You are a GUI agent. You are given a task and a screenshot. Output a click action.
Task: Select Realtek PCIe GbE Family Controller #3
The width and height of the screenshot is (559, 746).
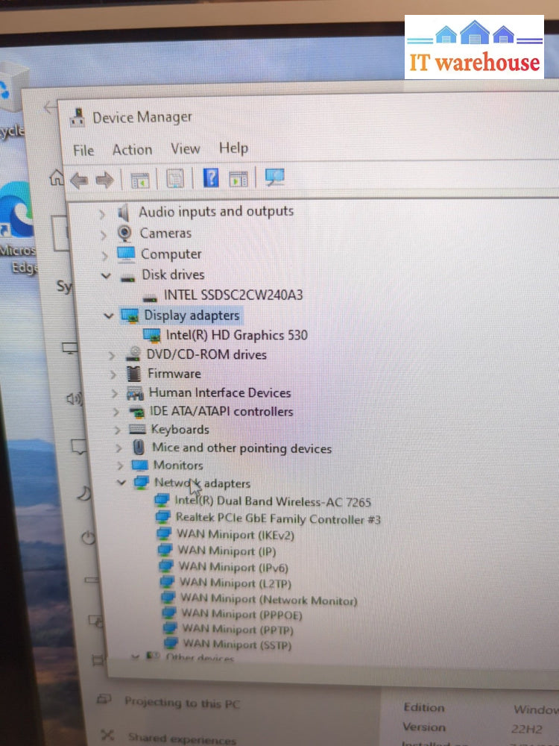(278, 518)
